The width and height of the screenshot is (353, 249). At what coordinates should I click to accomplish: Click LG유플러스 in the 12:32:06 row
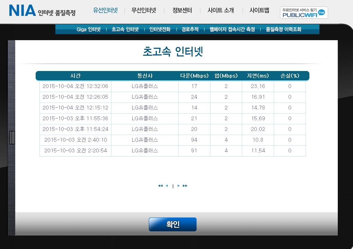click(x=145, y=86)
